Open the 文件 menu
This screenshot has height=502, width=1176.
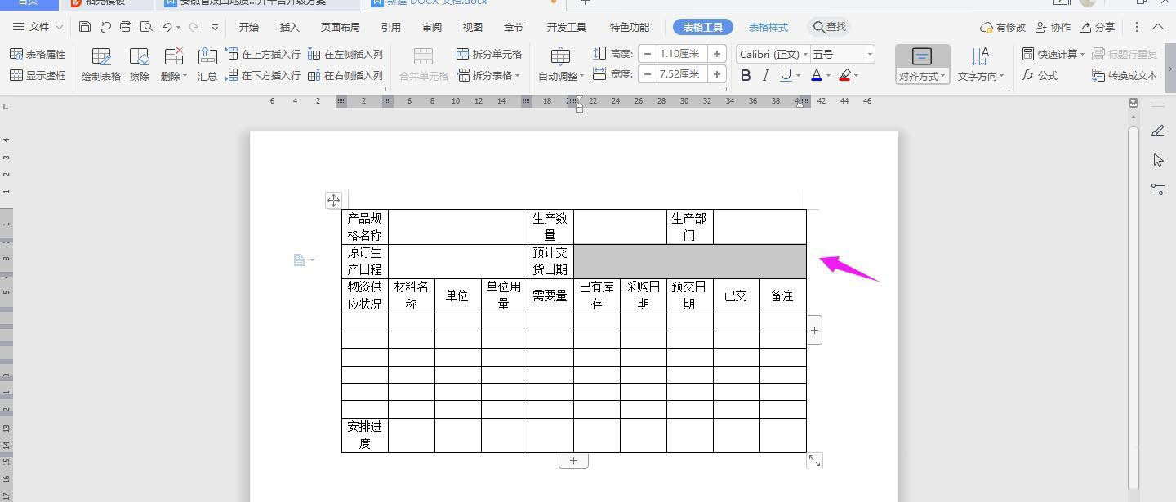pos(38,27)
